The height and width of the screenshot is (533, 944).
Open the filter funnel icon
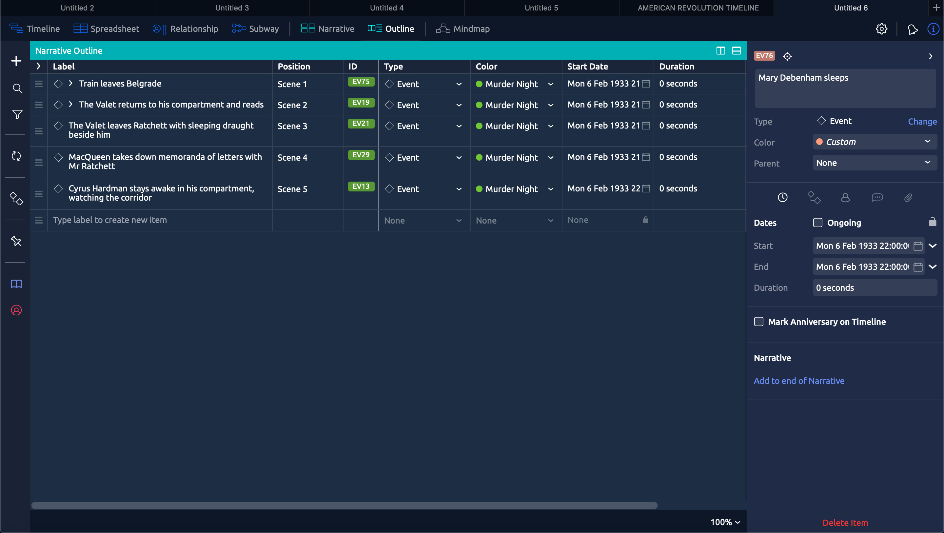17,115
